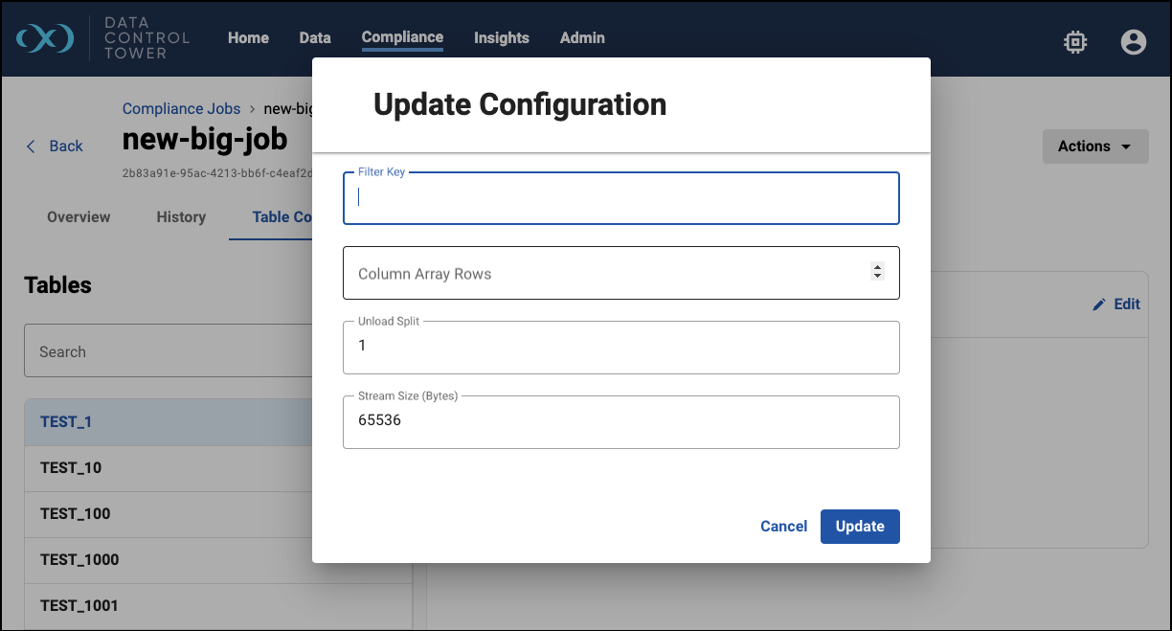The image size is (1172, 631).
Task: Open the Home menu item
Action: point(248,38)
